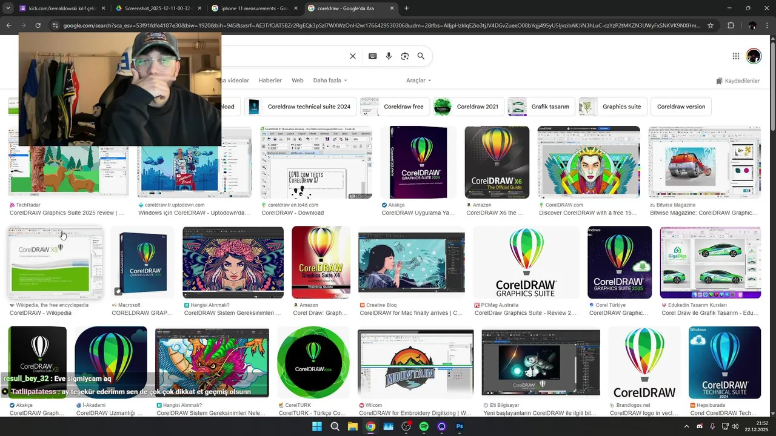Open 'Kaydedilenler' saved items
The width and height of the screenshot is (776, 436).
[738, 81]
